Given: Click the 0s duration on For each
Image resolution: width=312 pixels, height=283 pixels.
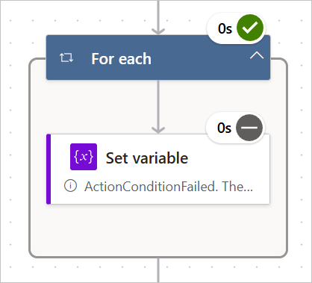Looking at the screenshot, I should pyautogui.click(x=225, y=28).
